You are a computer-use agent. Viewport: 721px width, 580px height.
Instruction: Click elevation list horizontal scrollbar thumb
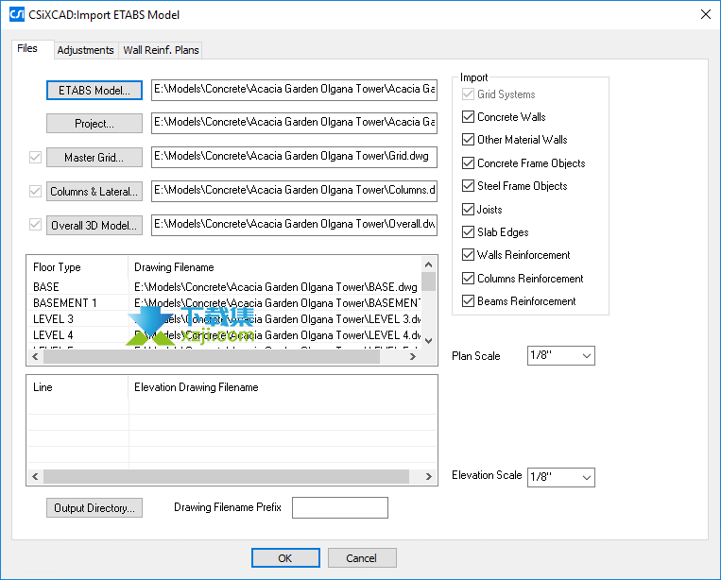[227, 477]
